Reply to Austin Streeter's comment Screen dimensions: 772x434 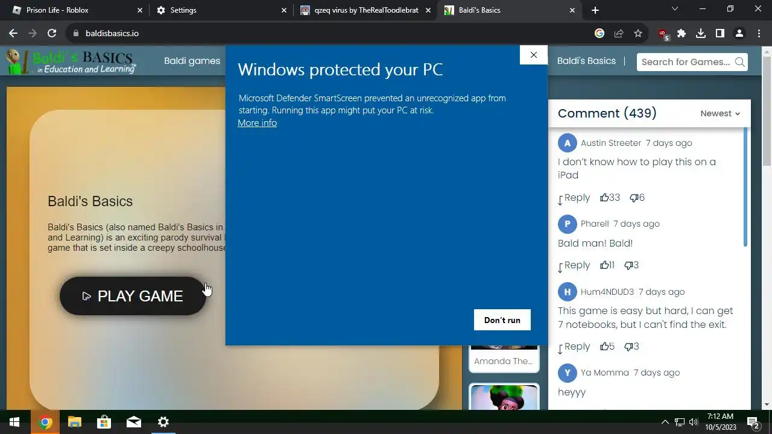point(574,198)
